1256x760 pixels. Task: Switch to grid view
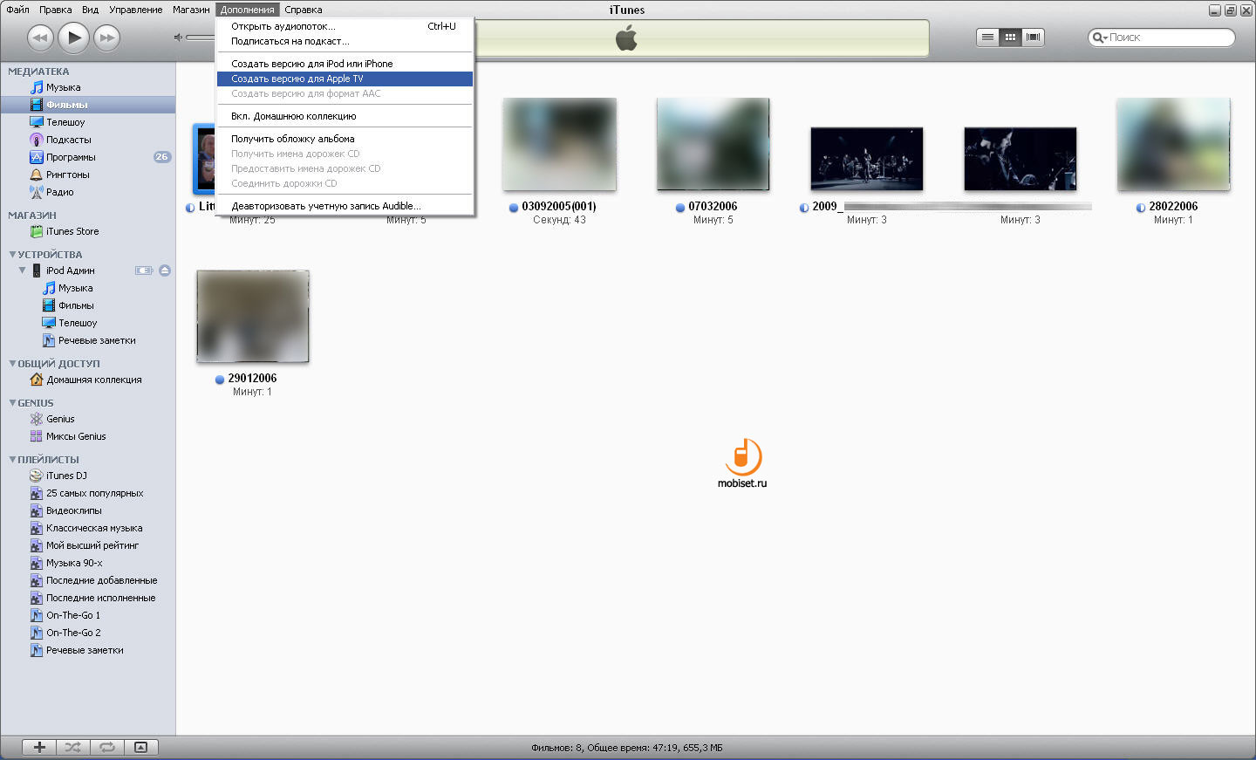pos(1010,37)
